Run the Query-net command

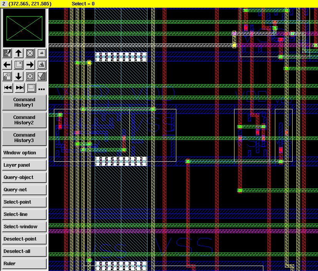pos(24,190)
